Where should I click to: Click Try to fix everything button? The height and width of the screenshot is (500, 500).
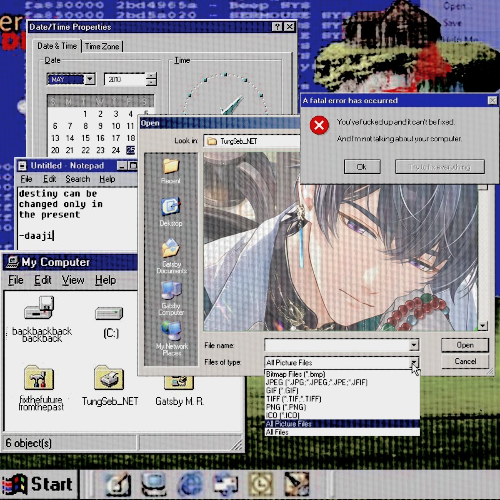click(x=440, y=167)
